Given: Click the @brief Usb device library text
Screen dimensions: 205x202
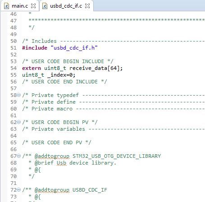Looking at the screenshot, I should (75, 163).
